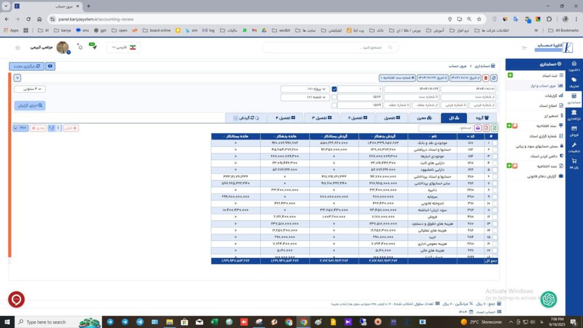
Task: Tick the checkbox for row موجودی نقد و بانک
Action: click(x=494, y=142)
